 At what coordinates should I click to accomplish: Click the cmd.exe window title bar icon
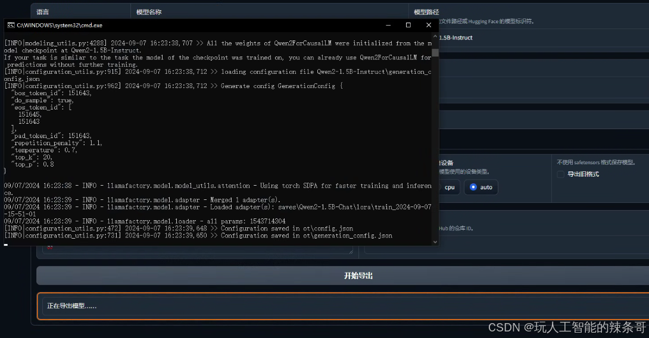pos(11,25)
